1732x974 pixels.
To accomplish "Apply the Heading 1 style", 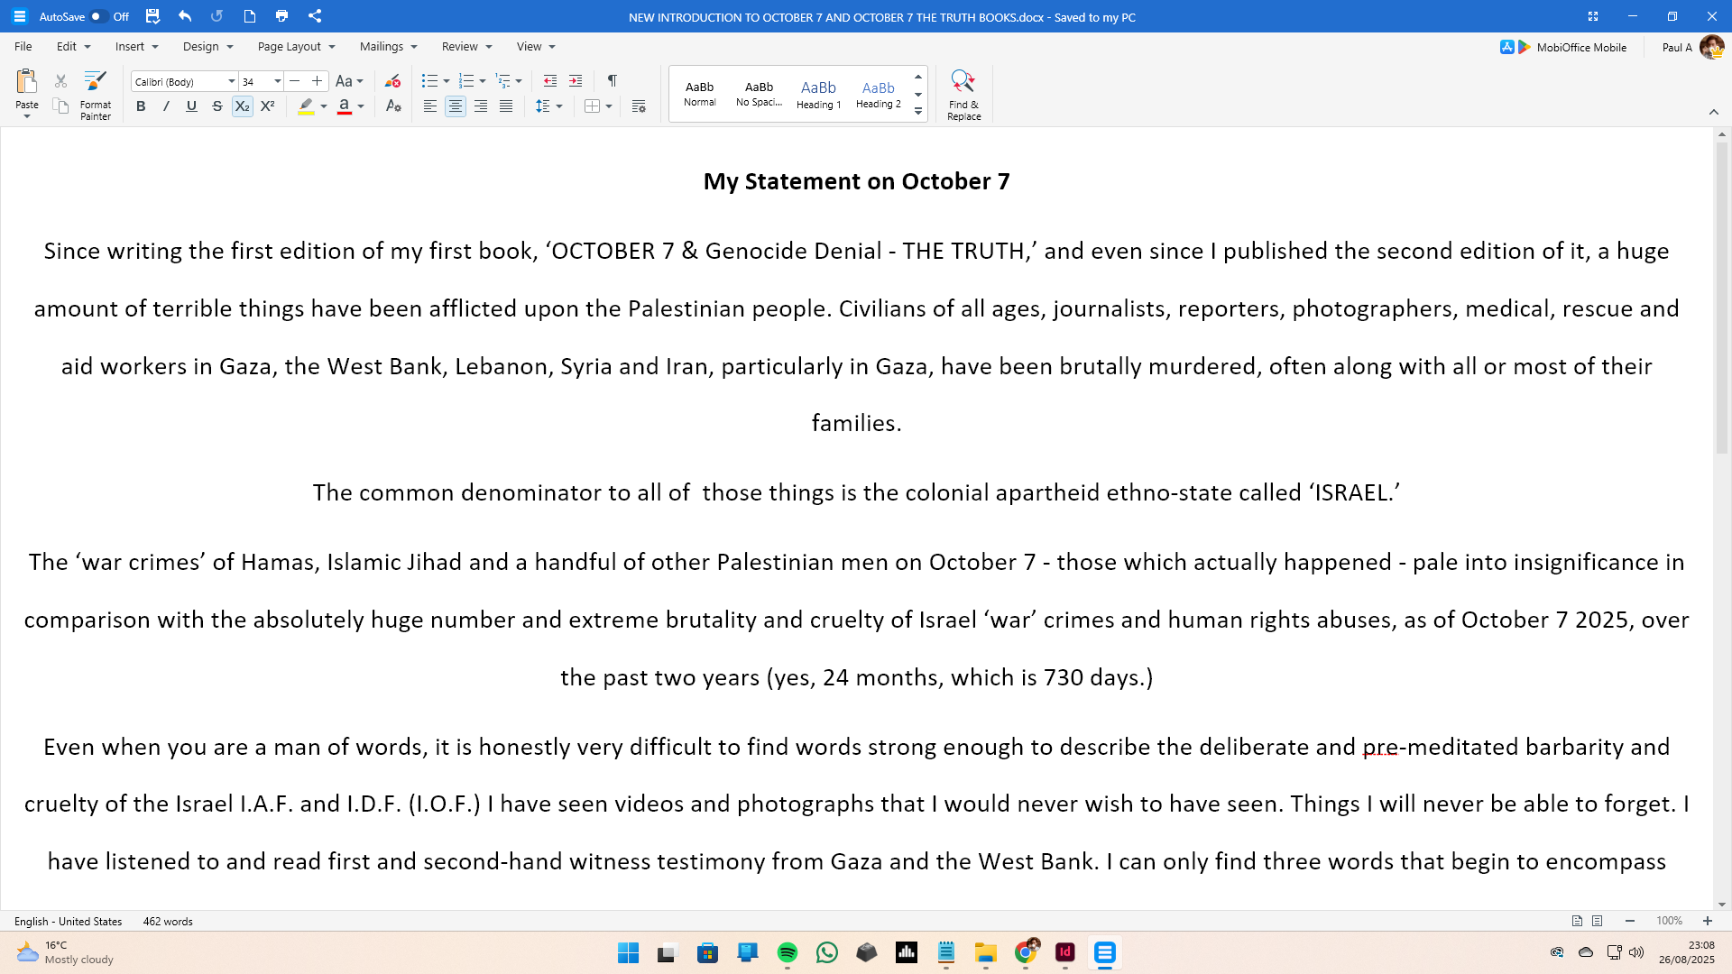I will click(818, 94).
